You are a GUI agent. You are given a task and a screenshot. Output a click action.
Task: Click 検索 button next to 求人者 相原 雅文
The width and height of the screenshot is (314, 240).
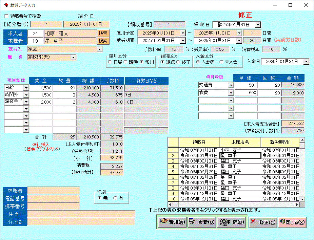103,34
